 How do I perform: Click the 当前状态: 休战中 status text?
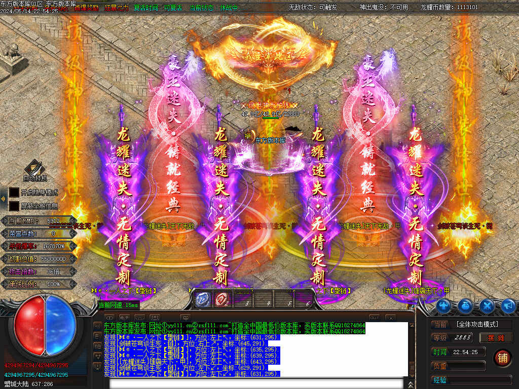click(213, 7)
